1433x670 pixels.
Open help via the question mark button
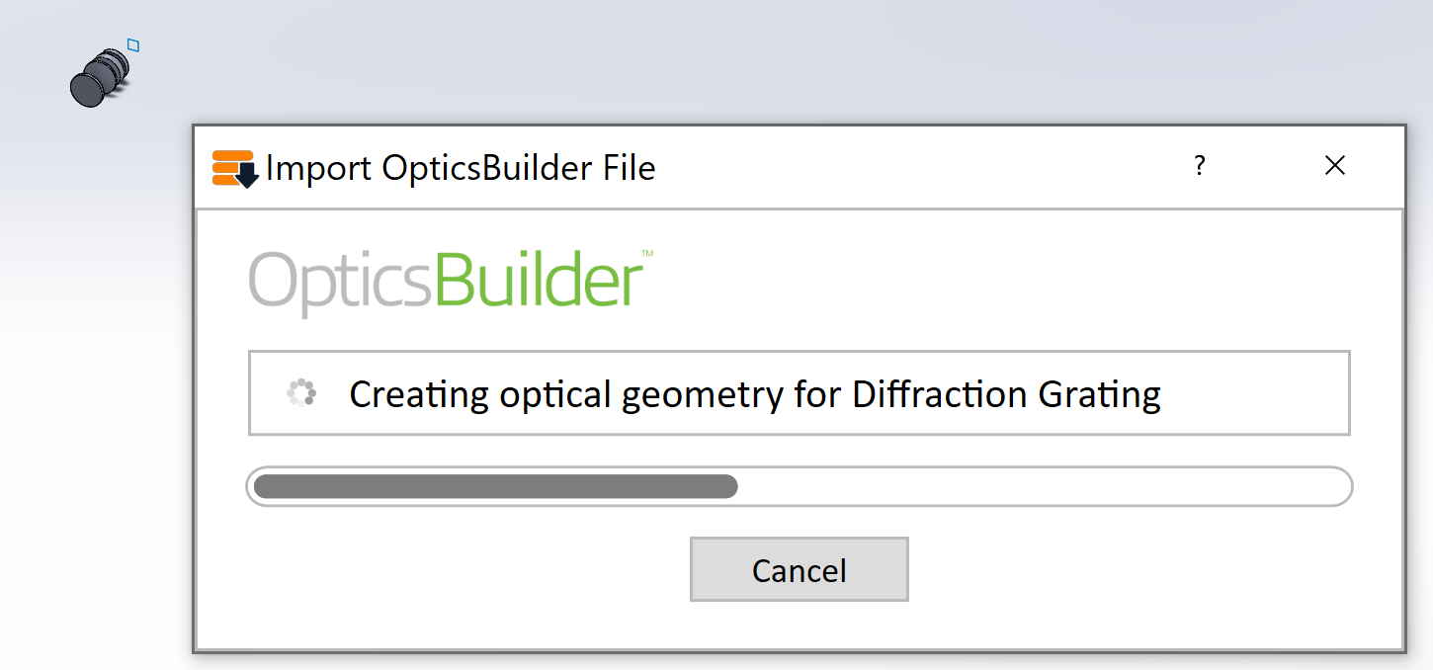[1200, 166]
